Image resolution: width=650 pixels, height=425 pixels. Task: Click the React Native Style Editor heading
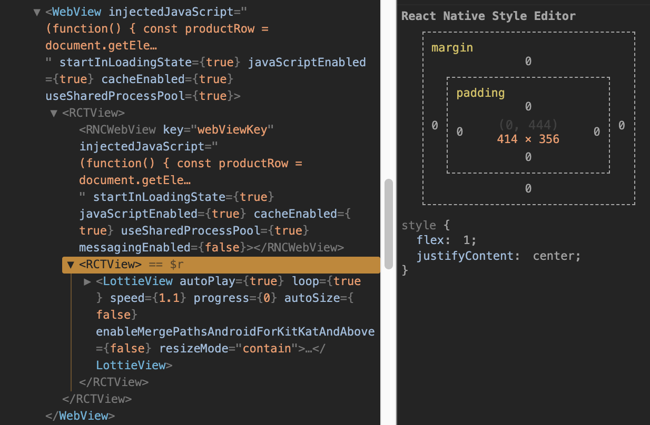tap(488, 16)
